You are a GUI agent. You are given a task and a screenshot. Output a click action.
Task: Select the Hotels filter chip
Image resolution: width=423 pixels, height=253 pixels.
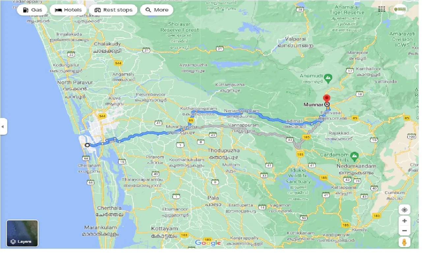tap(68, 10)
